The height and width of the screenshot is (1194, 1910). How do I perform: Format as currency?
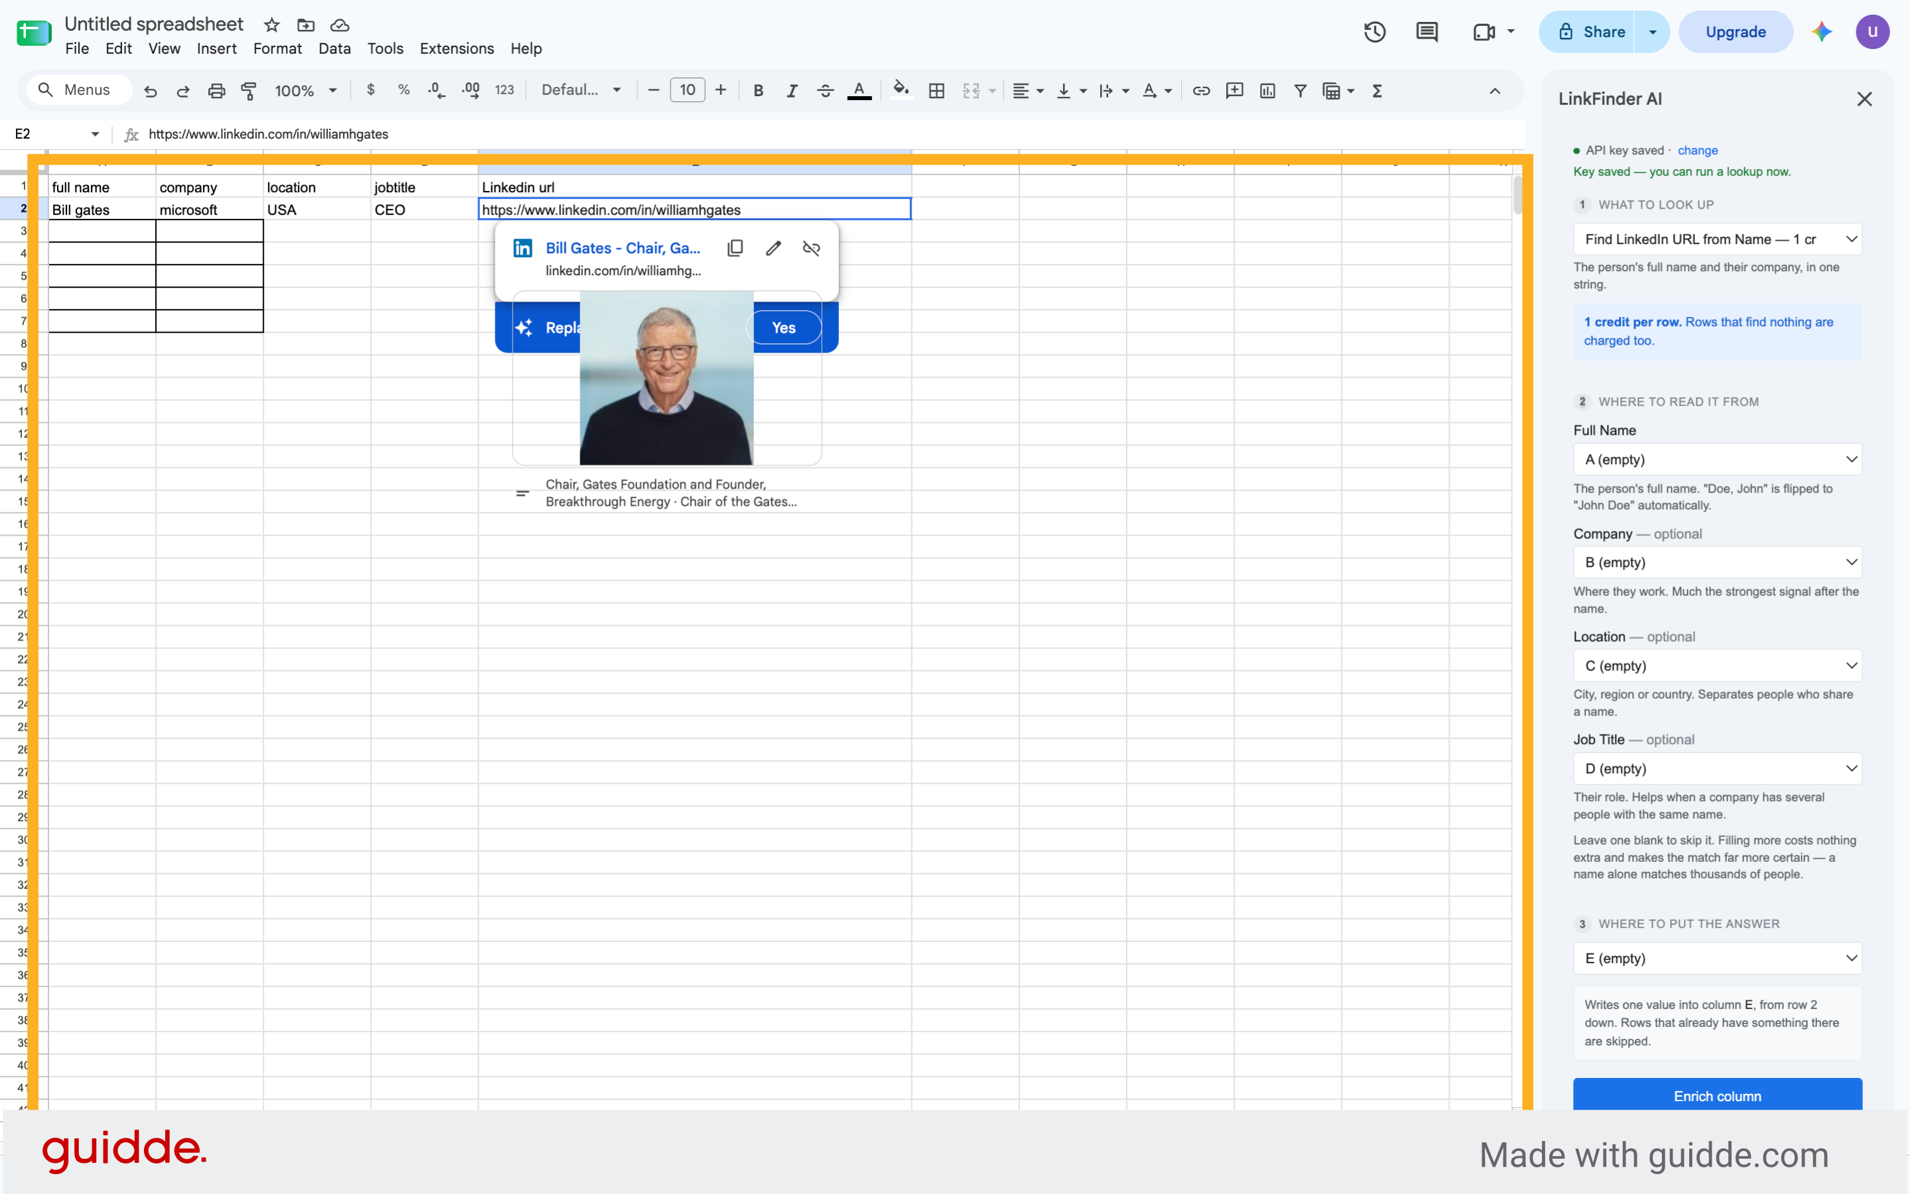(x=371, y=90)
